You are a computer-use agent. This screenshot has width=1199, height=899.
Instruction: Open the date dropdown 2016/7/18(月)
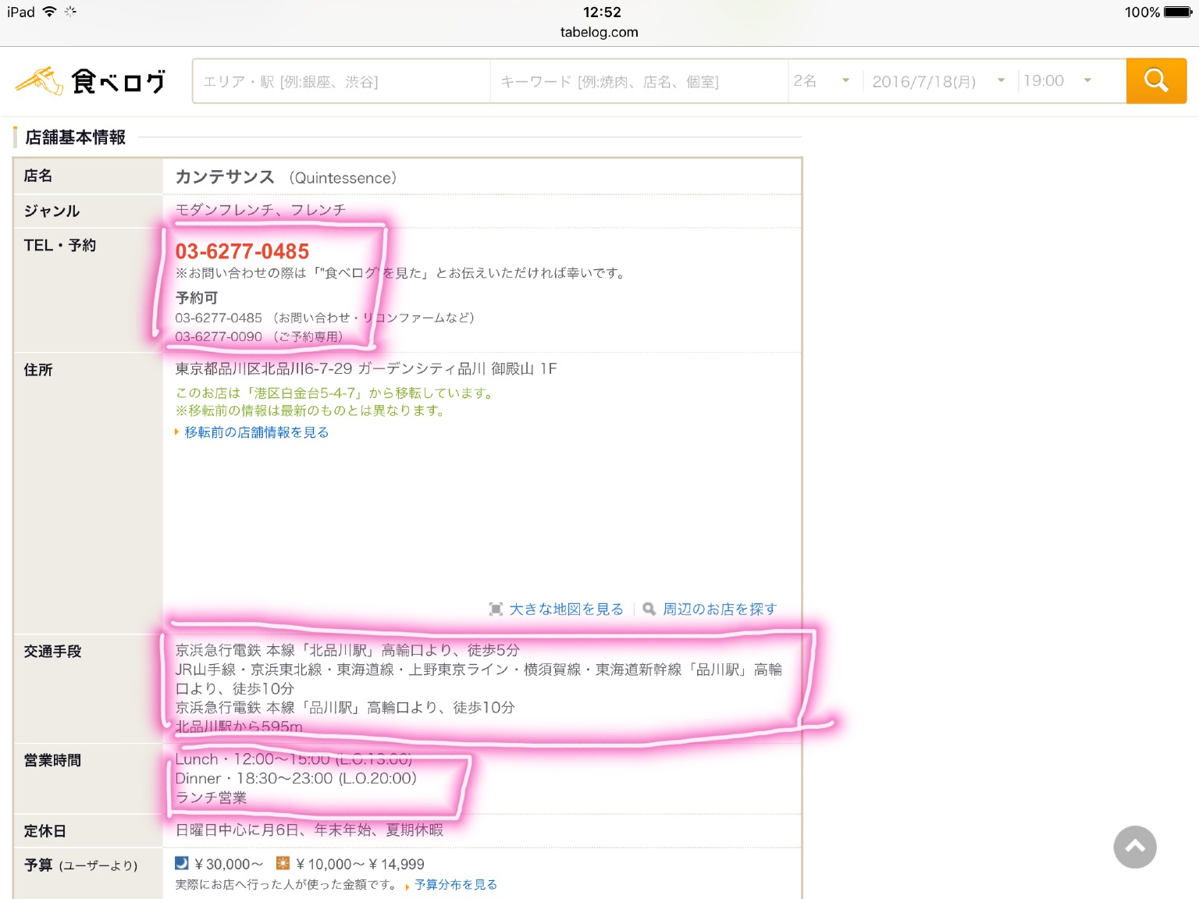tap(937, 81)
